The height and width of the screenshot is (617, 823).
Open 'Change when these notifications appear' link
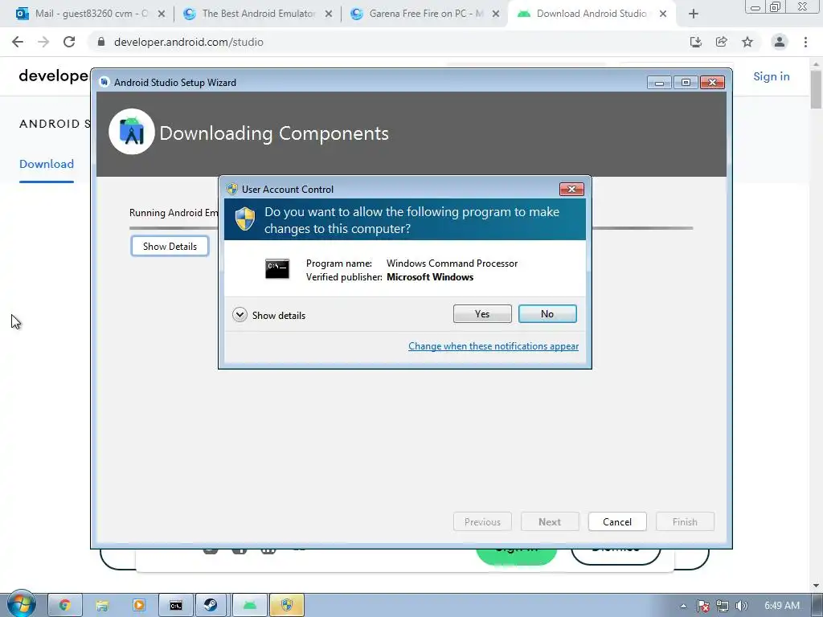pos(493,346)
